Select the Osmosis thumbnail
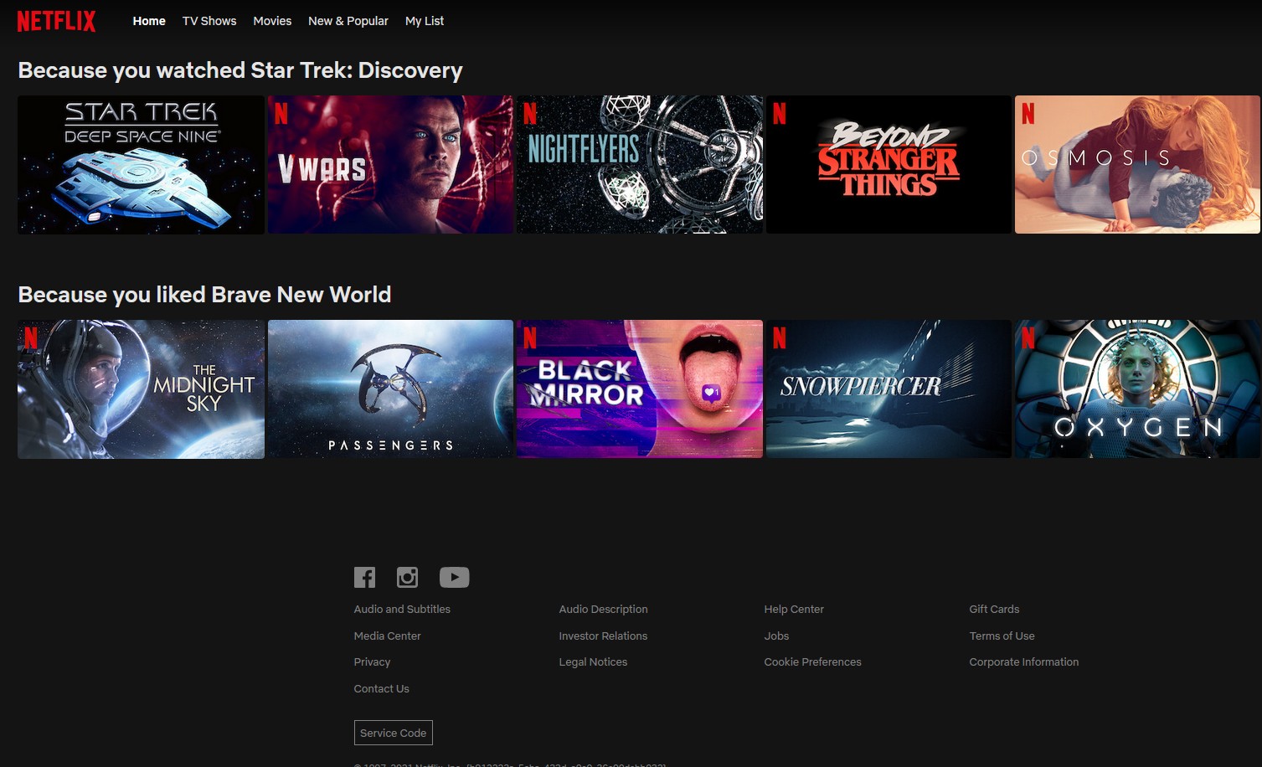Screen dimensions: 1262x767 coord(1137,164)
